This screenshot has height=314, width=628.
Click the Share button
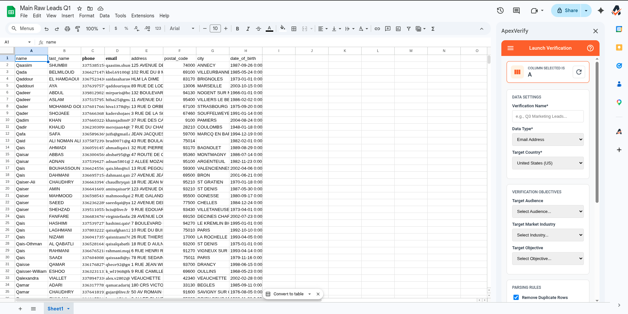pos(567,10)
